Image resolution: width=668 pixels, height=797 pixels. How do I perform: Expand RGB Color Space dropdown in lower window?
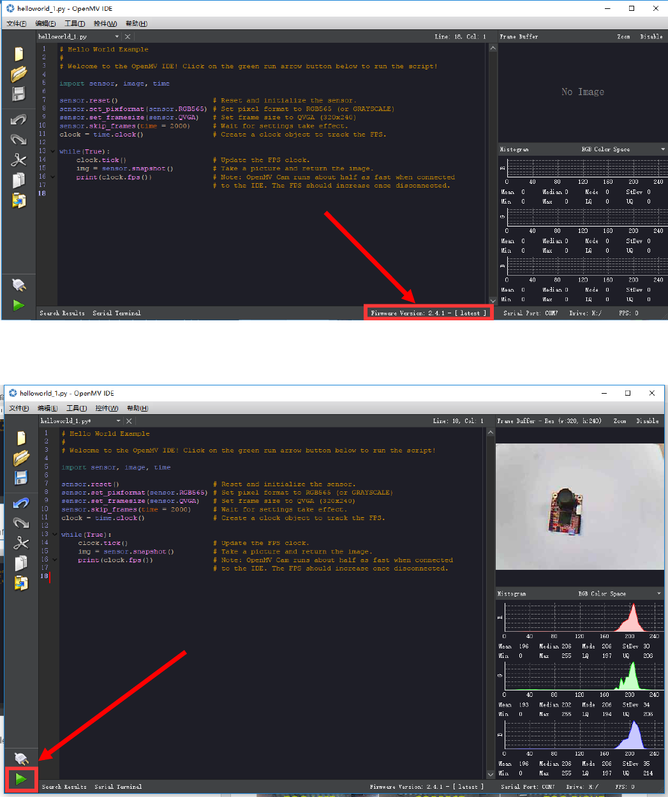click(x=659, y=594)
